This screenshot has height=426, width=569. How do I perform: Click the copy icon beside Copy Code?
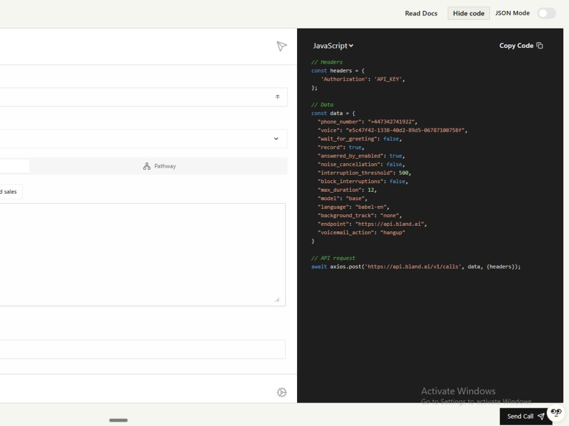[539, 46]
